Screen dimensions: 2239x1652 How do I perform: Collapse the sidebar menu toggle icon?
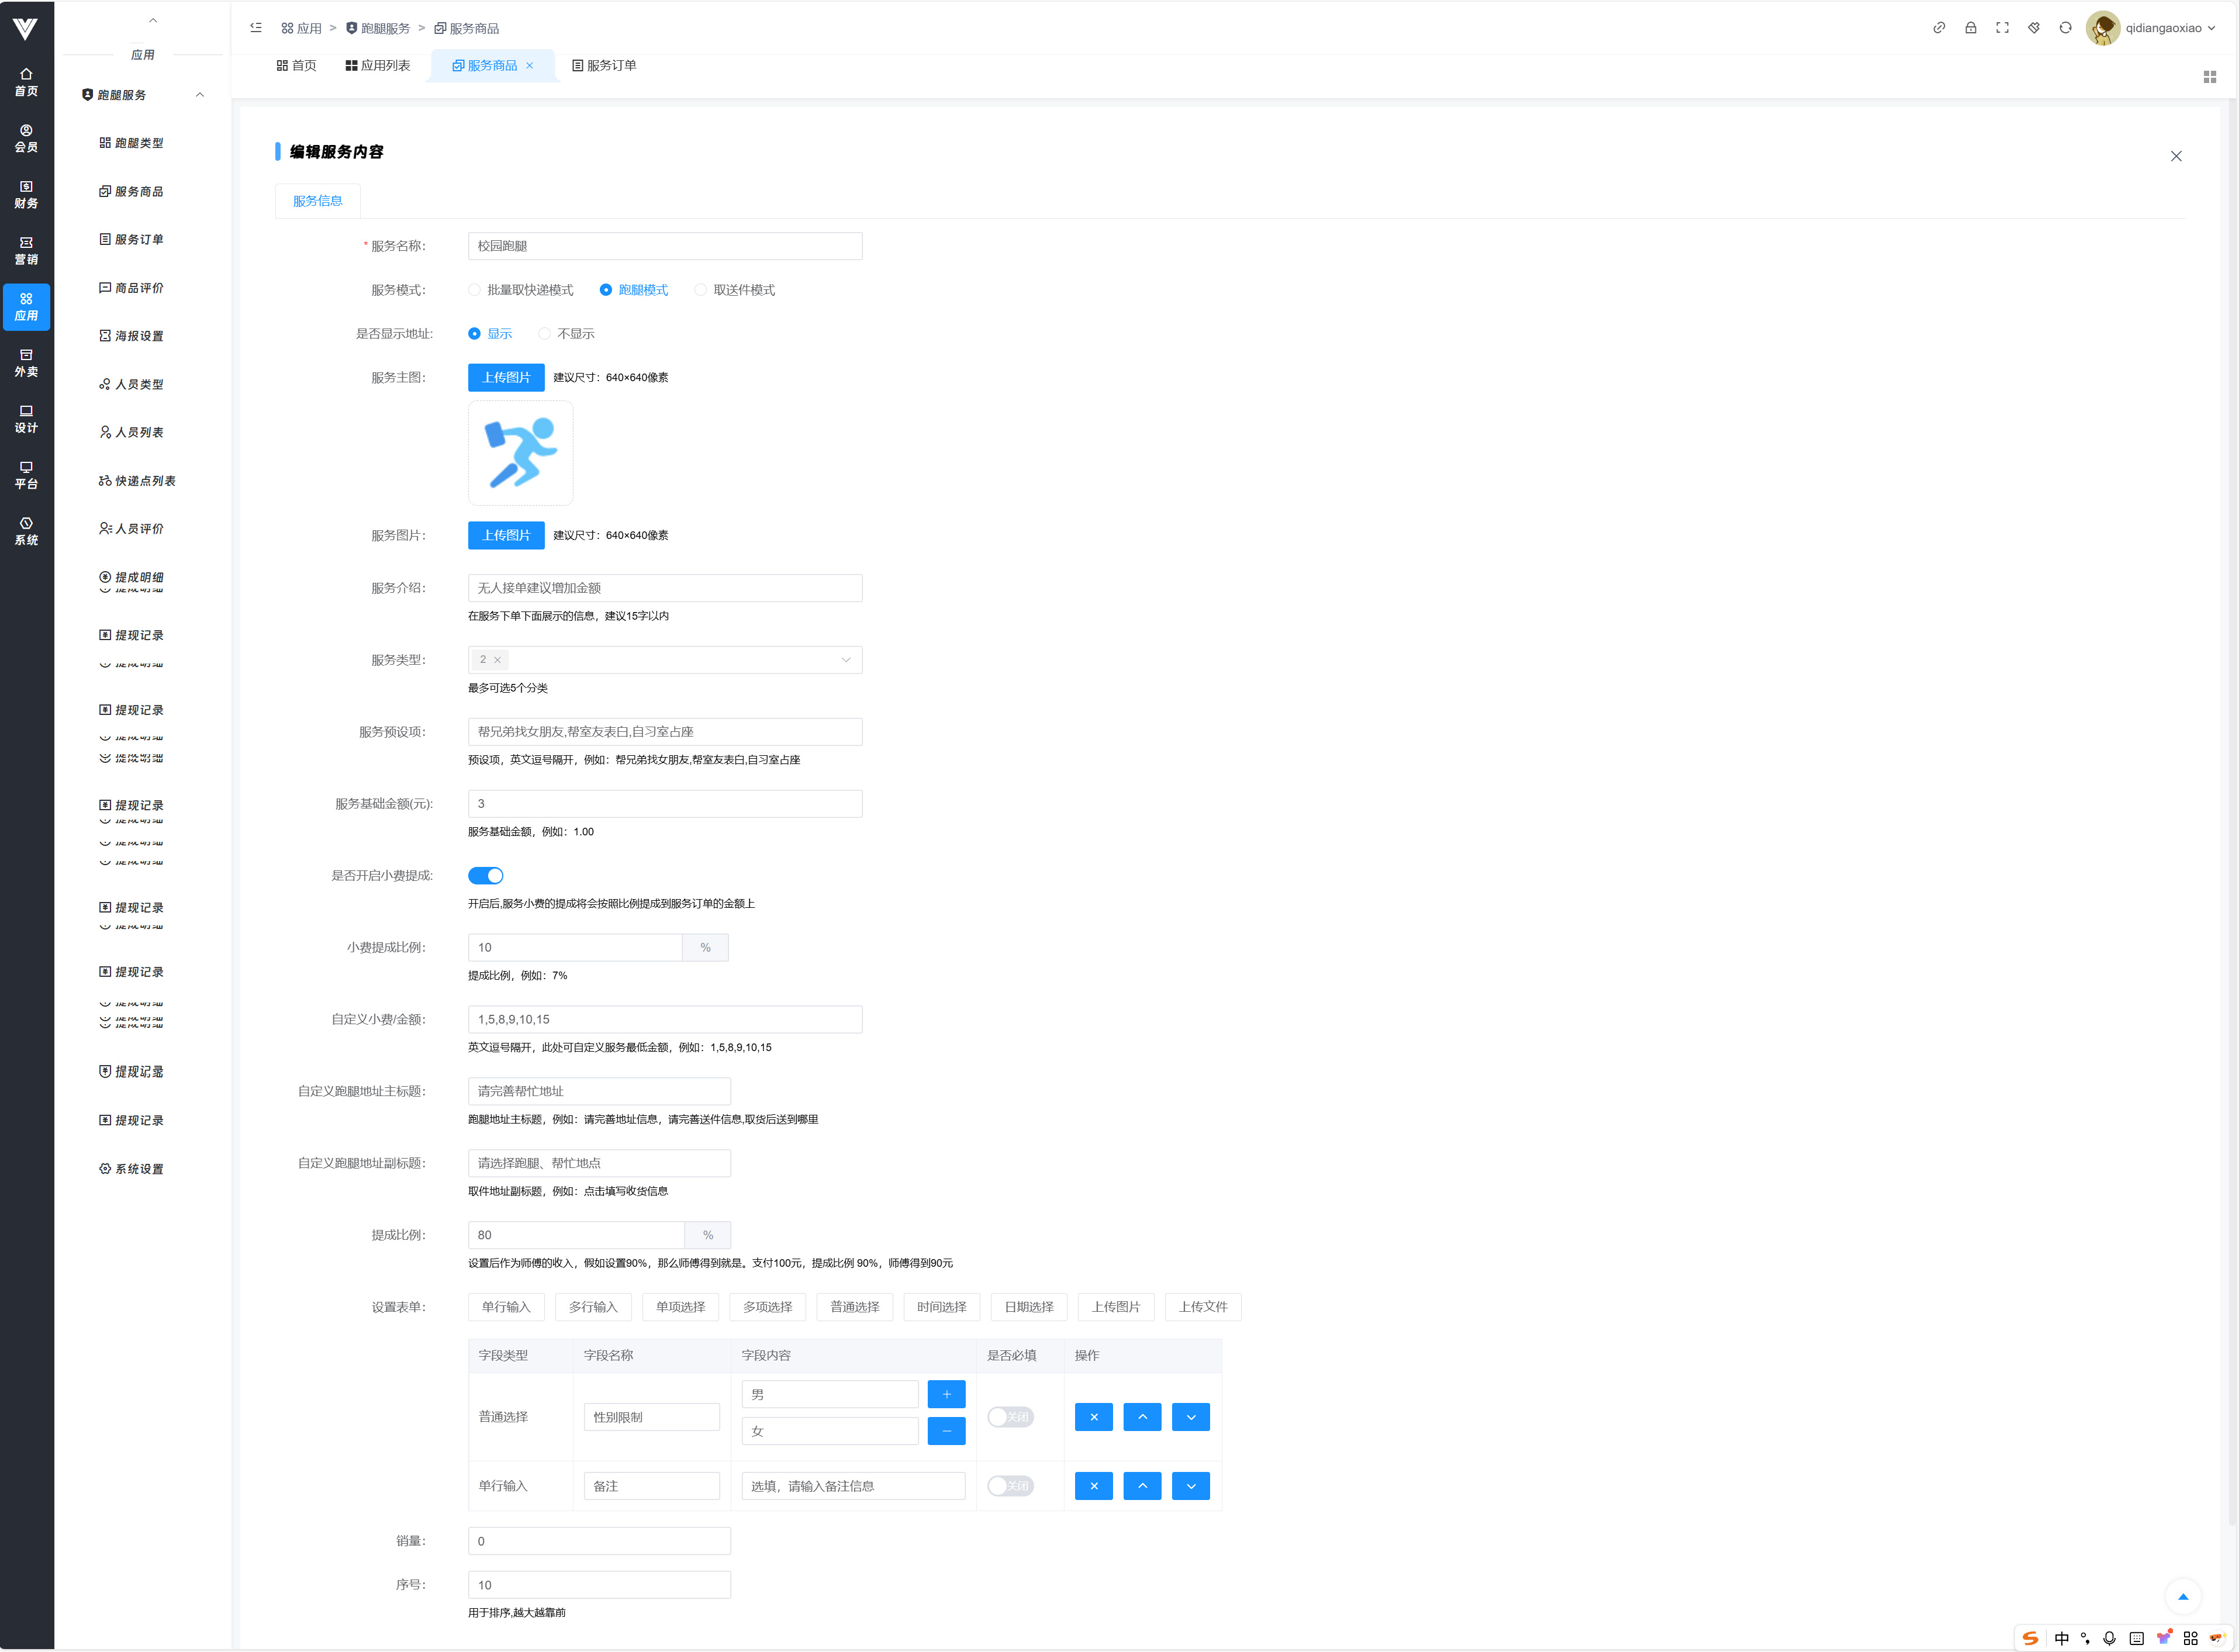256,28
